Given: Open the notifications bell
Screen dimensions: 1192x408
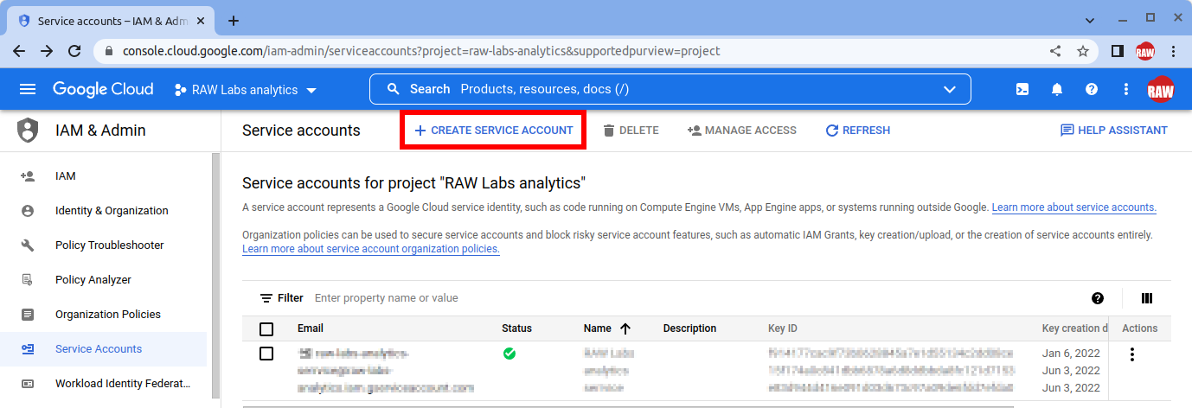Looking at the screenshot, I should [1057, 89].
